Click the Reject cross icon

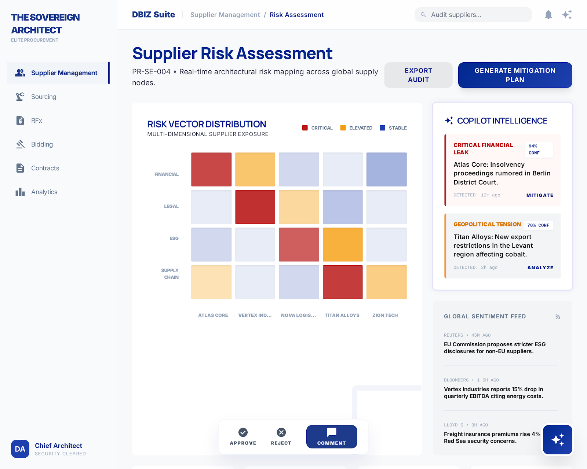click(x=281, y=432)
